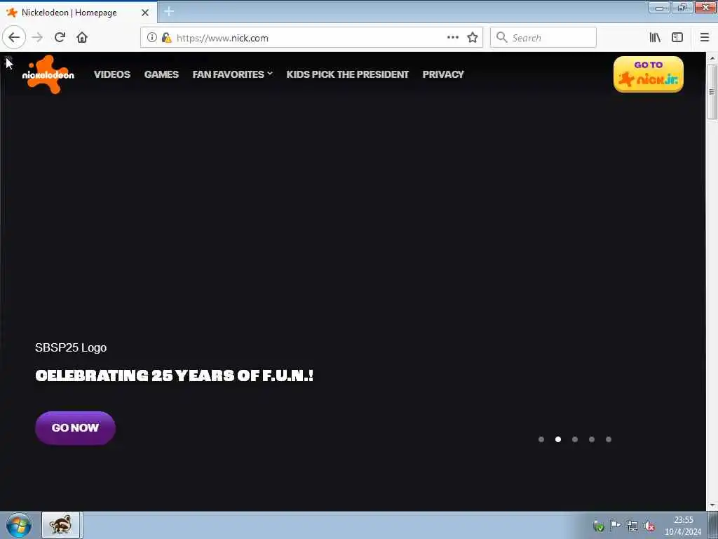Click the scrollbar down arrow
The image size is (718, 539).
click(x=712, y=505)
